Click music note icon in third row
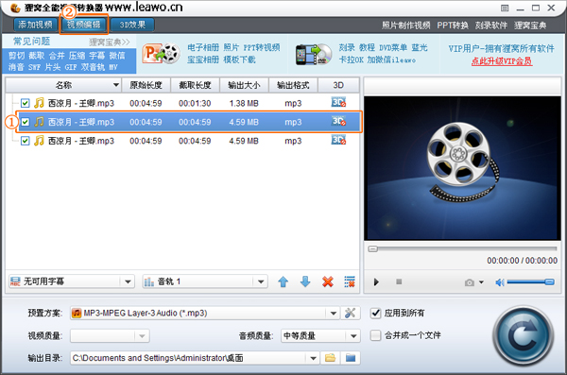 (x=39, y=141)
